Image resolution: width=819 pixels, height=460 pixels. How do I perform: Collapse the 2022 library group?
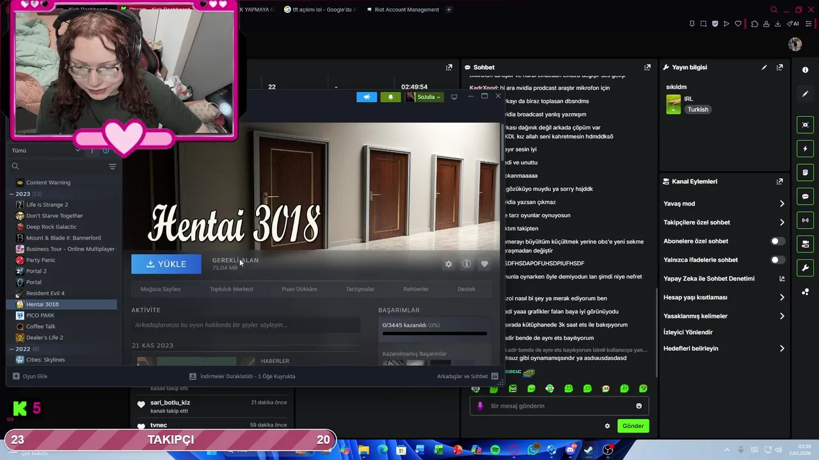pyautogui.click(x=12, y=349)
